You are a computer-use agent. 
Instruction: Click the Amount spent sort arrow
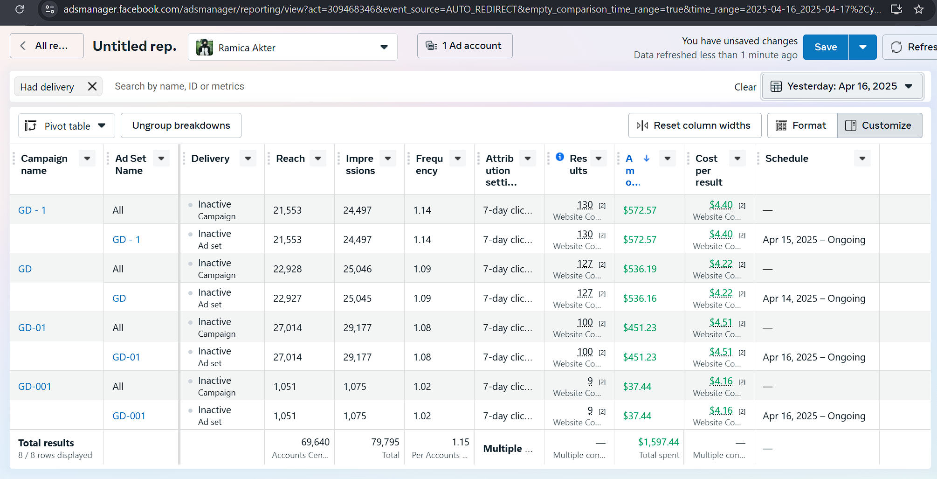647,159
